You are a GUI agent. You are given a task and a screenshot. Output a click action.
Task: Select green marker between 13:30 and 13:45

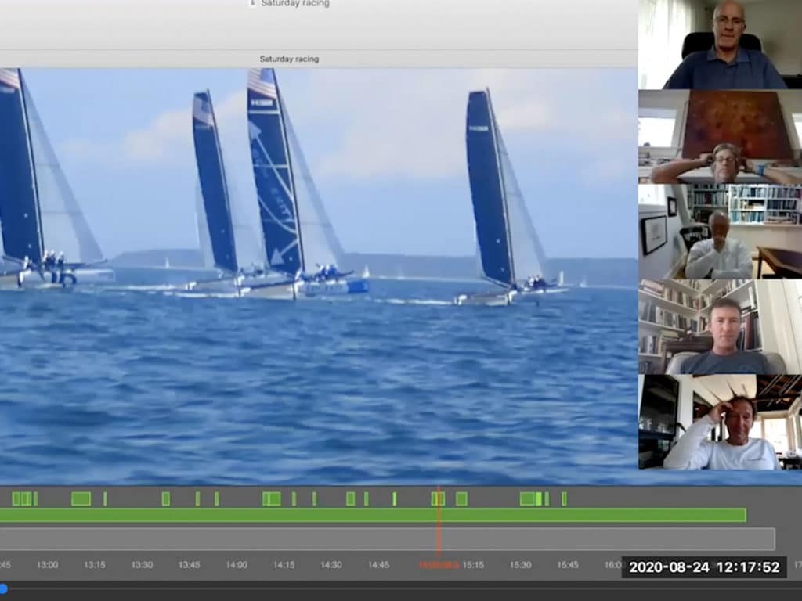[165, 498]
